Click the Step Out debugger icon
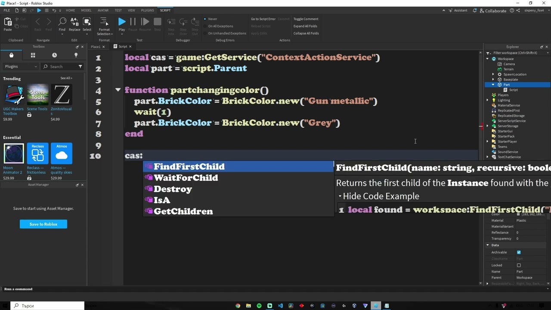Screen dimensions: 551x310 click(195, 22)
